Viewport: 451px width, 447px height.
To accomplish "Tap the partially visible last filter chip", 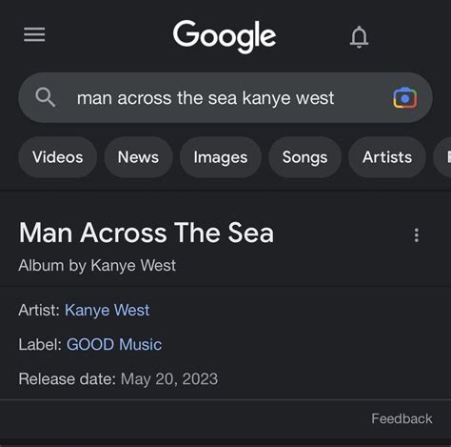I will pyautogui.click(x=443, y=157).
